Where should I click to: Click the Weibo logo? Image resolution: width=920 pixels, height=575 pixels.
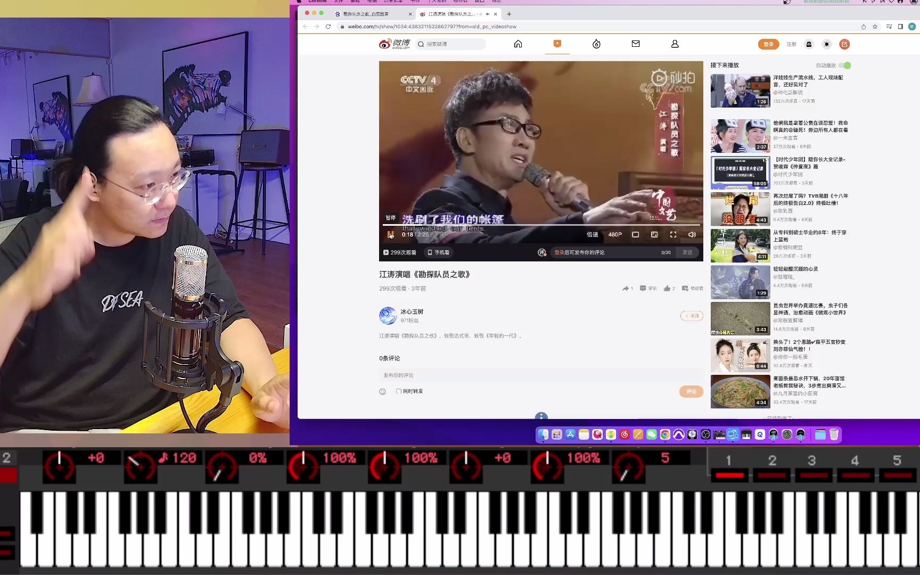(x=395, y=44)
